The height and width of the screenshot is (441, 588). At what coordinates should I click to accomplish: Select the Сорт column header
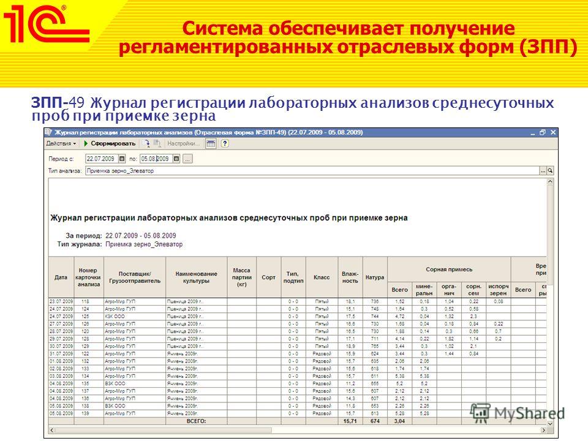point(268,277)
